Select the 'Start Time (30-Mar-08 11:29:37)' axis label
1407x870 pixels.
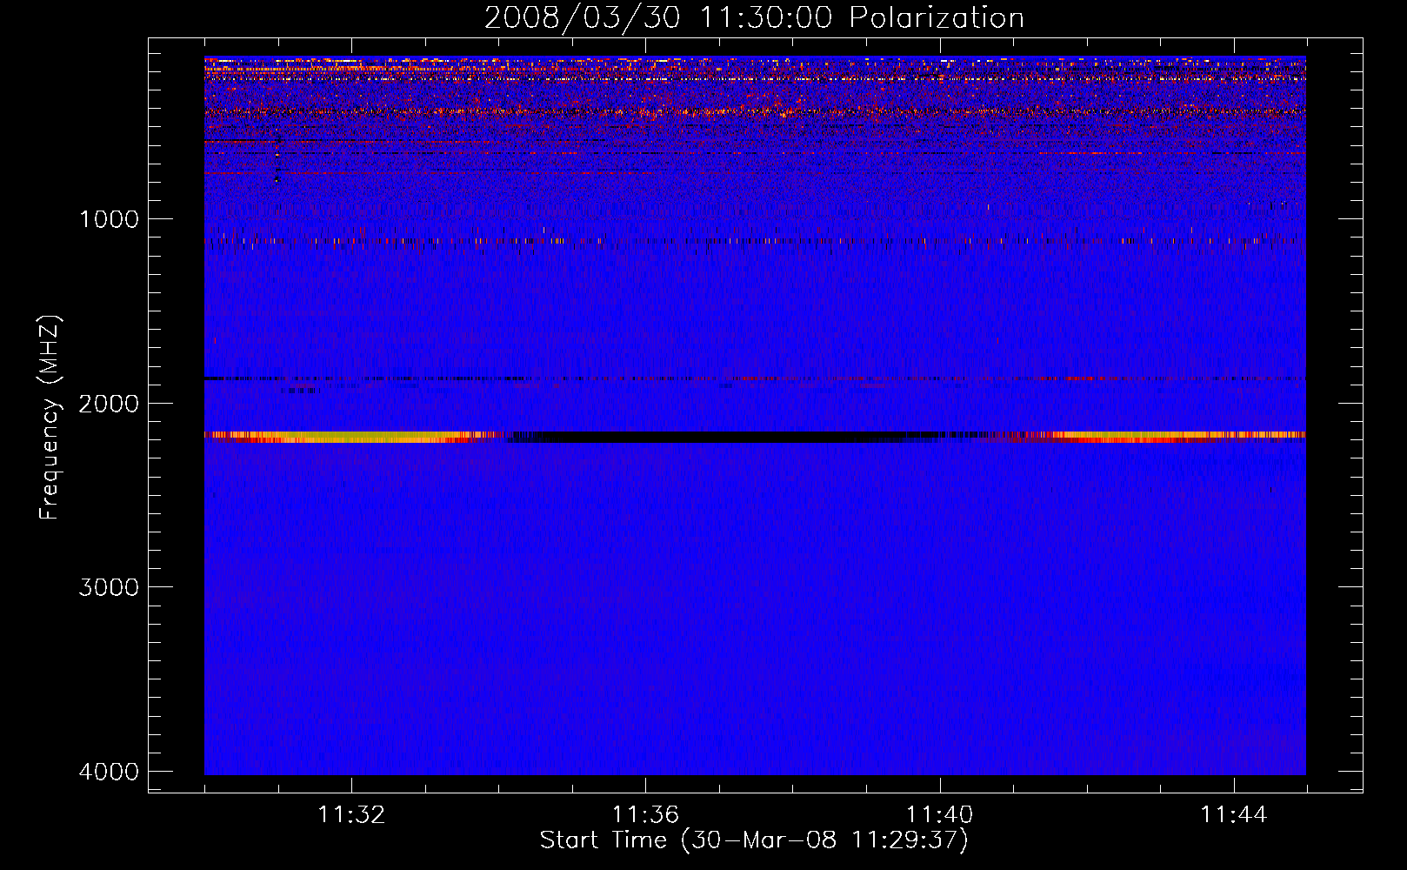(754, 840)
